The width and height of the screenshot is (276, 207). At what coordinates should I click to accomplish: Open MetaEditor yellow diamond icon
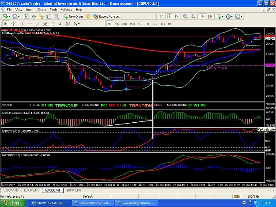point(88,16)
